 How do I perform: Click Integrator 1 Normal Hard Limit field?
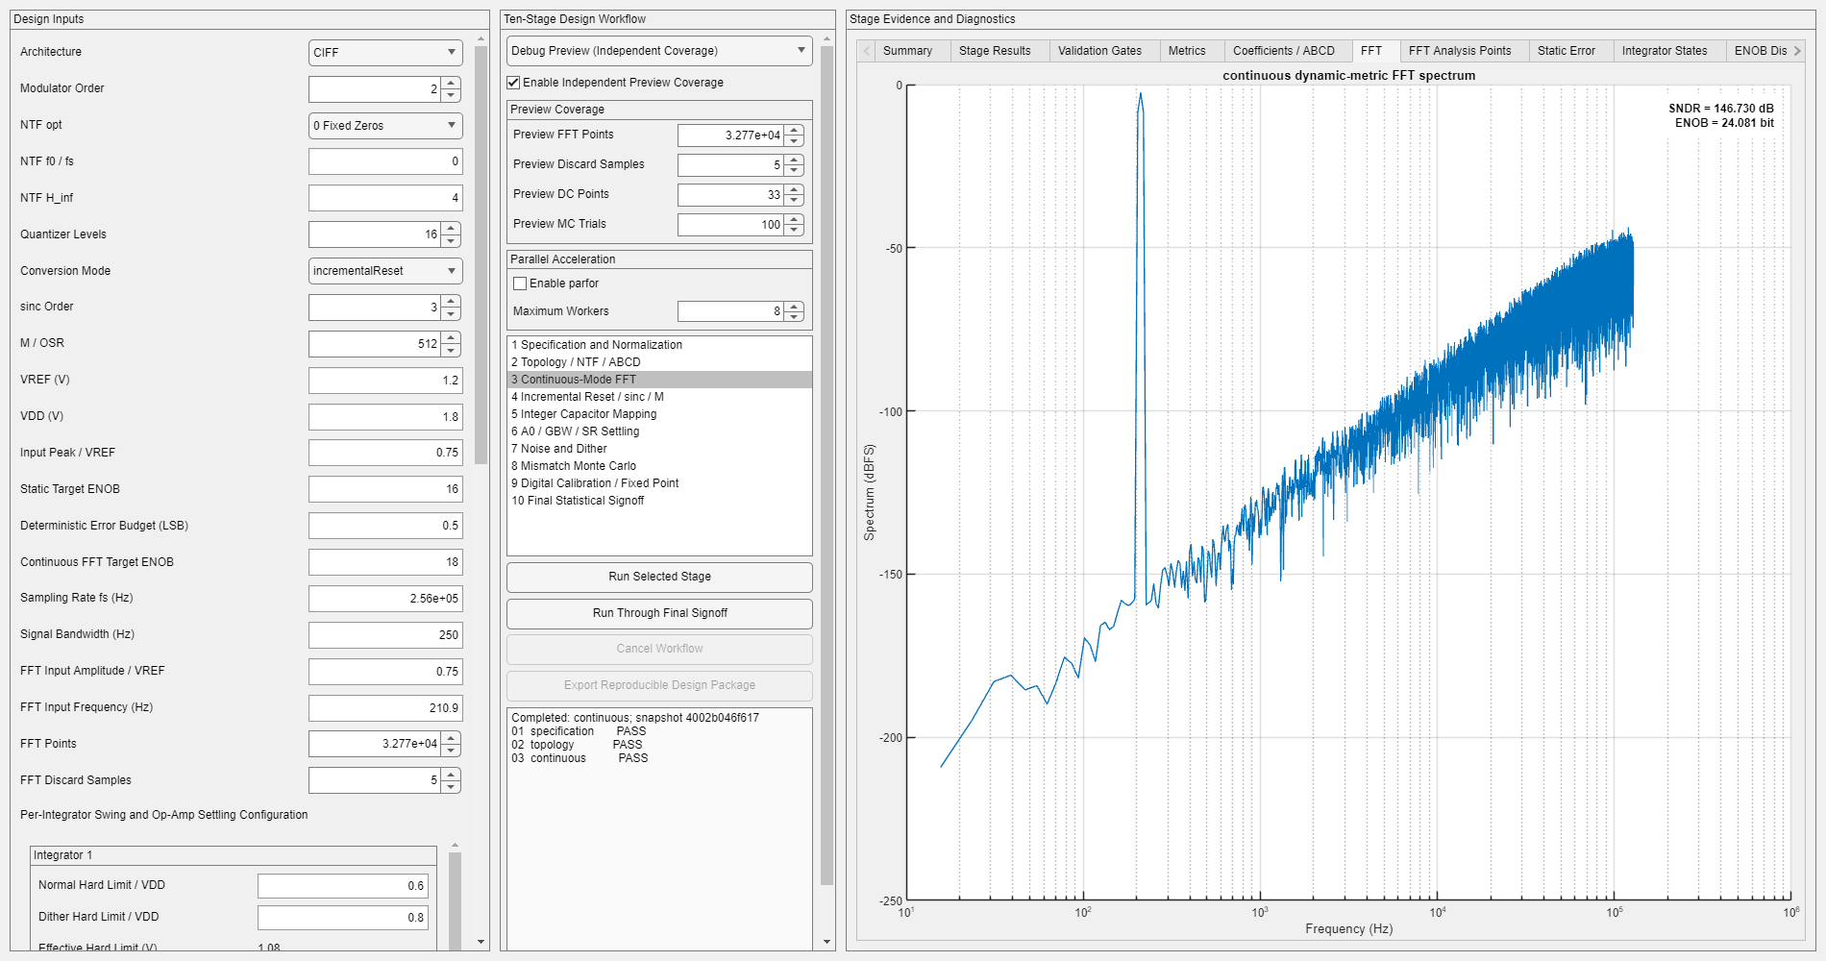pos(342,886)
